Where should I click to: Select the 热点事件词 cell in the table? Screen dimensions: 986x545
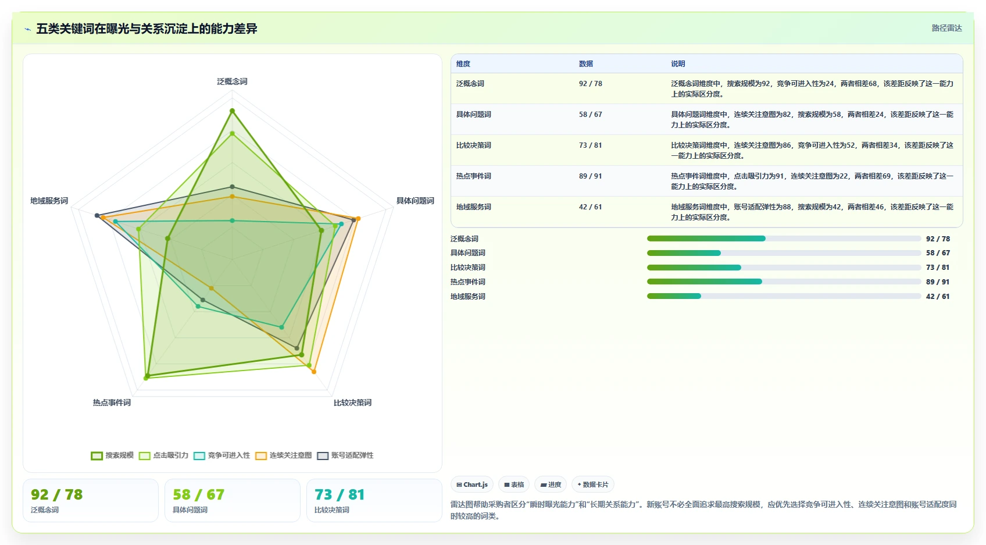coord(474,176)
